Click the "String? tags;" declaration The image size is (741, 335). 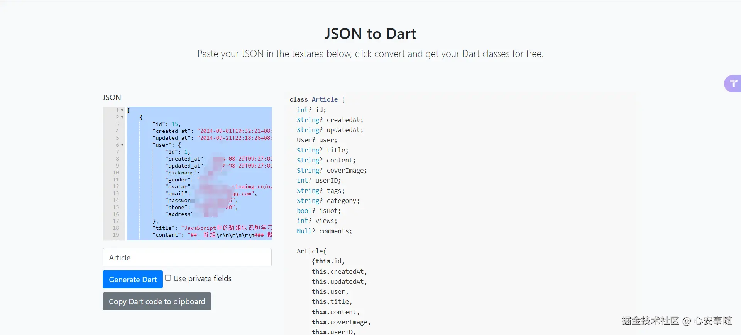tap(321, 191)
